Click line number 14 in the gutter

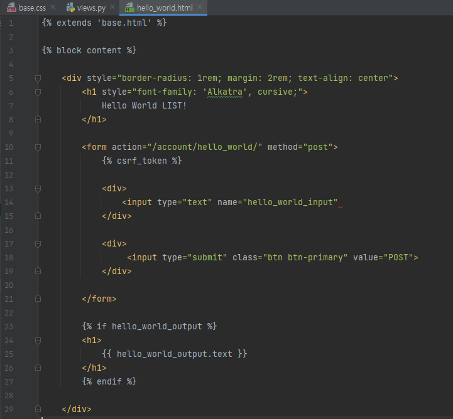[9, 203]
